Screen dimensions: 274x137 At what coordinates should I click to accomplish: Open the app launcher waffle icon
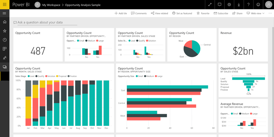[x=5, y=5]
